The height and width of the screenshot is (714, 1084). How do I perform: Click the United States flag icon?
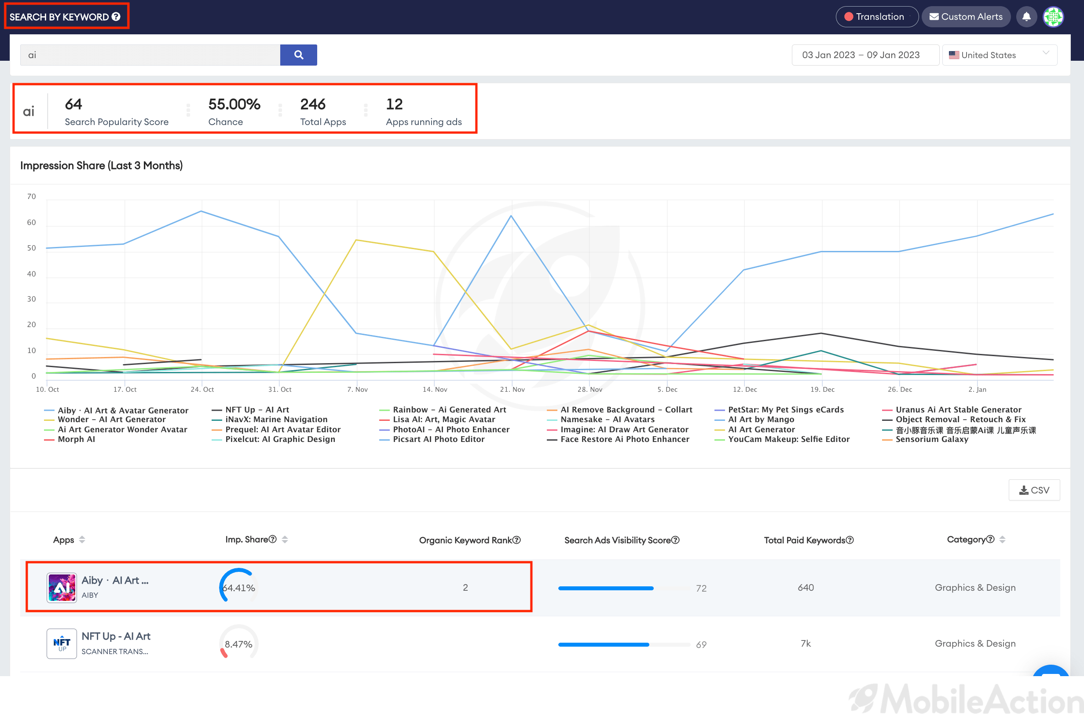tap(954, 55)
